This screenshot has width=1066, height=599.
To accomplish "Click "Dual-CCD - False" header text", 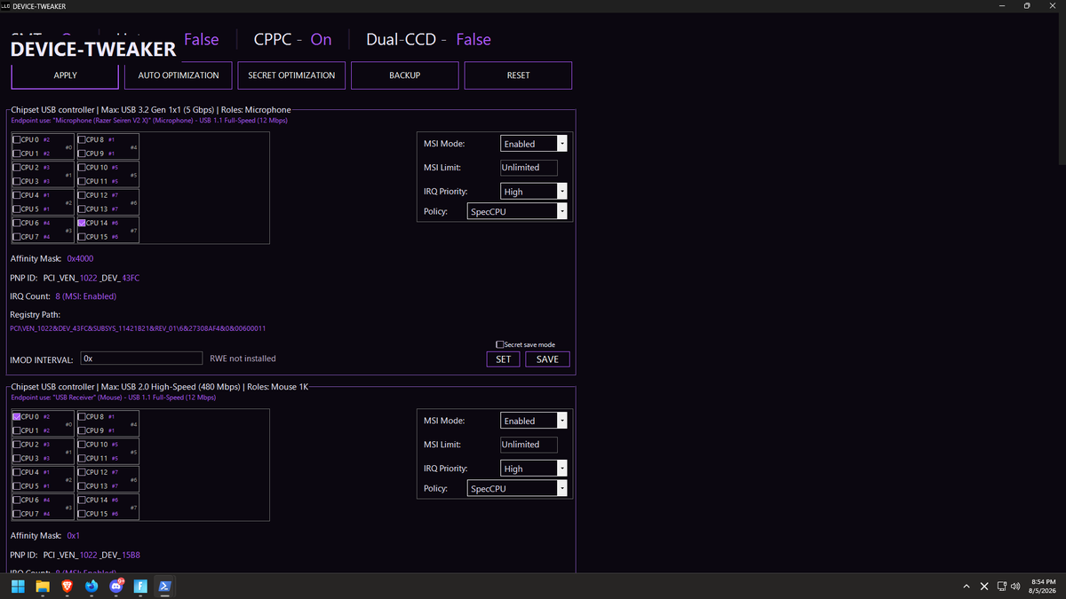I will tap(428, 39).
